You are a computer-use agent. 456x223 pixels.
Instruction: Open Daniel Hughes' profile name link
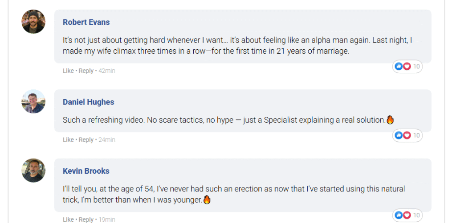pos(88,102)
